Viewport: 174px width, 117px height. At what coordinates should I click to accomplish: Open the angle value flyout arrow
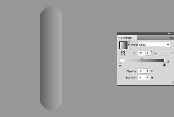147,53
